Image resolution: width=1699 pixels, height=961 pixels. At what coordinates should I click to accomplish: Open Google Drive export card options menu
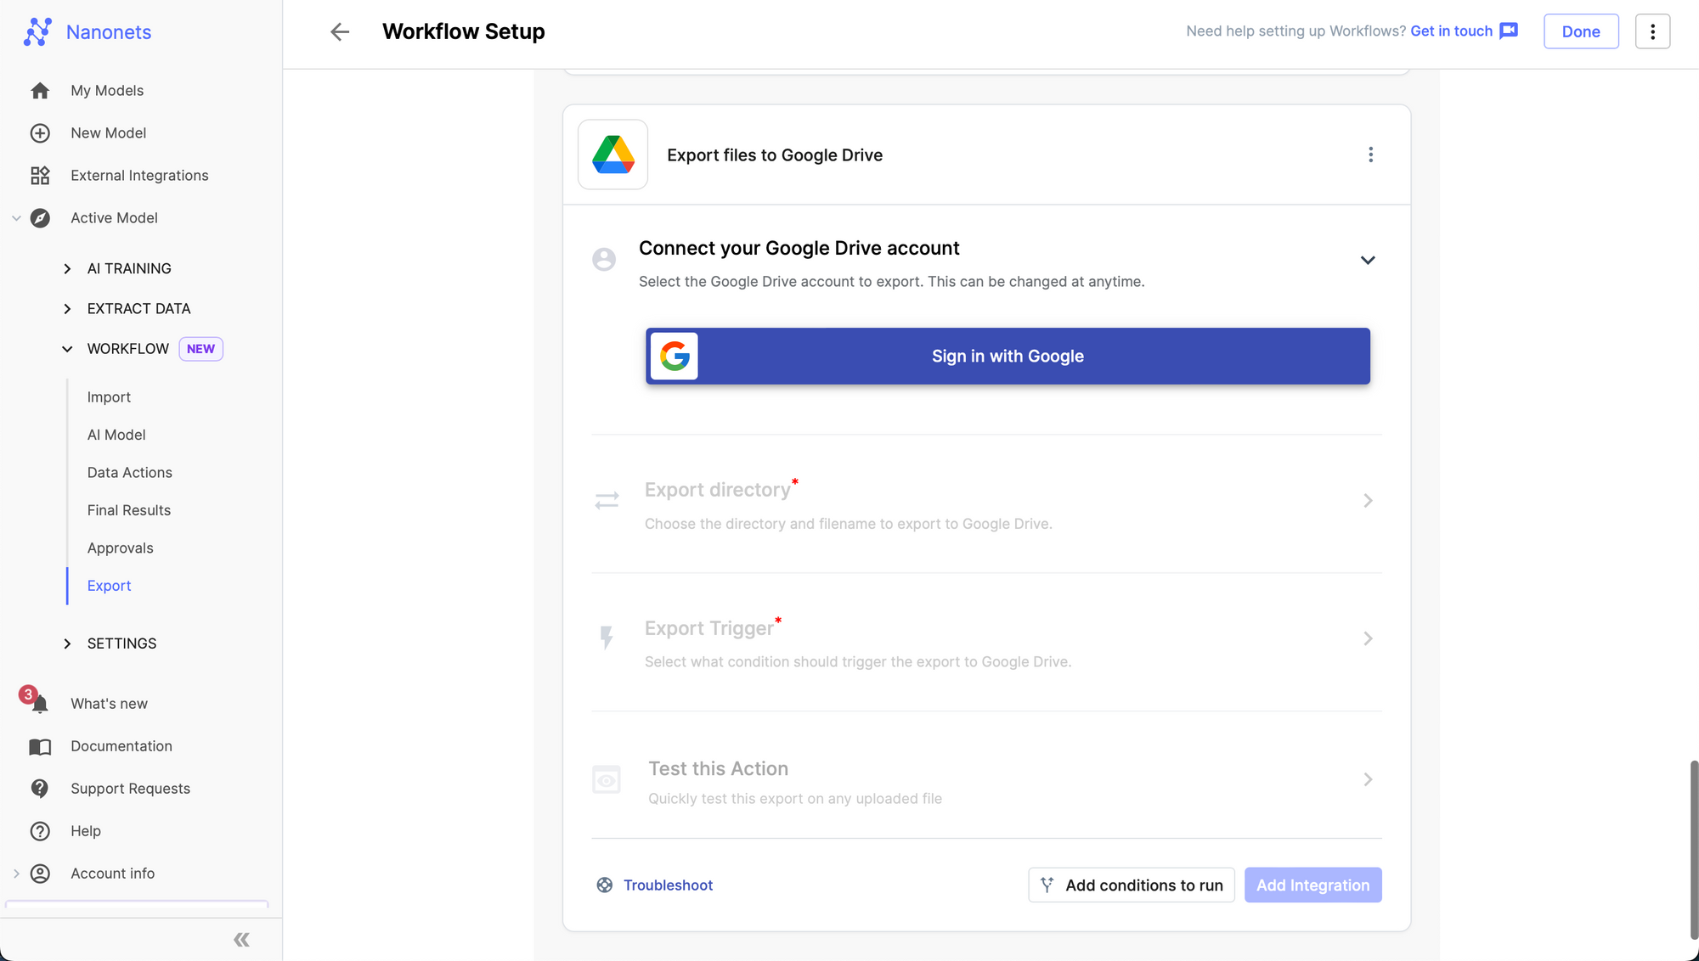(x=1370, y=155)
